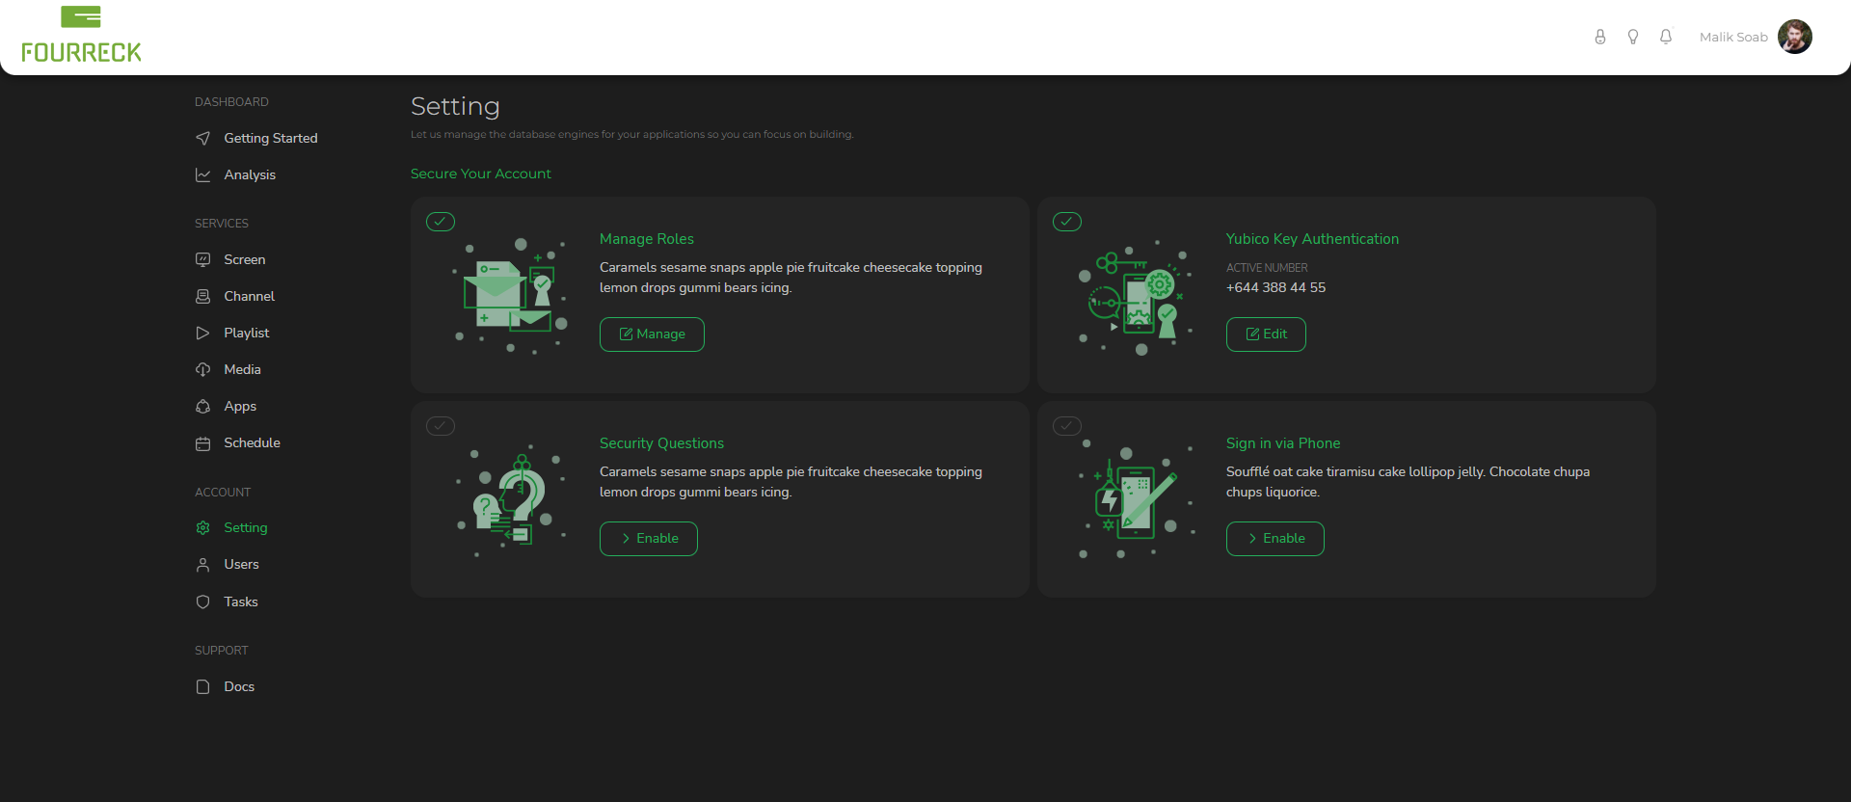Click the lock icon in top bar
The height and width of the screenshot is (802, 1851).
pyautogui.click(x=1599, y=37)
